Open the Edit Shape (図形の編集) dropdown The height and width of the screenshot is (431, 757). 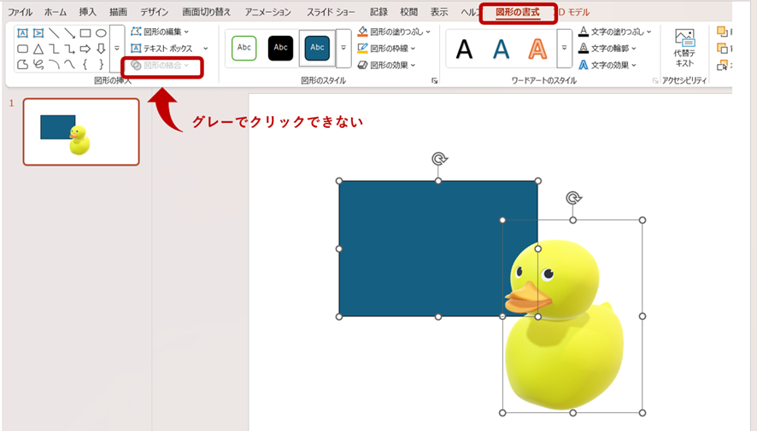(160, 32)
